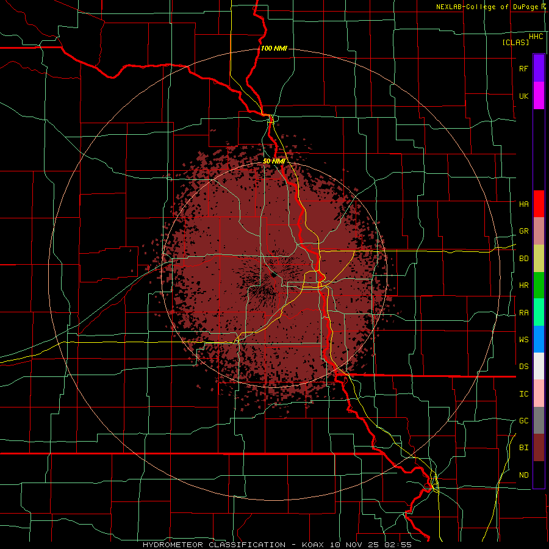Select the blue WS legend swatch
The width and height of the screenshot is (549, 549).
539,339
